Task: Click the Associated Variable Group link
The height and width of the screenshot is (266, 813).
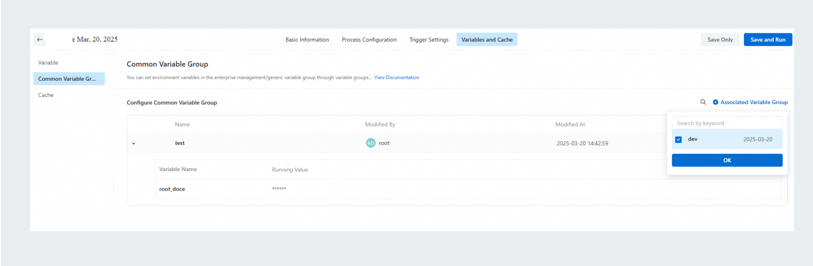Action: (x=750, y=102)
